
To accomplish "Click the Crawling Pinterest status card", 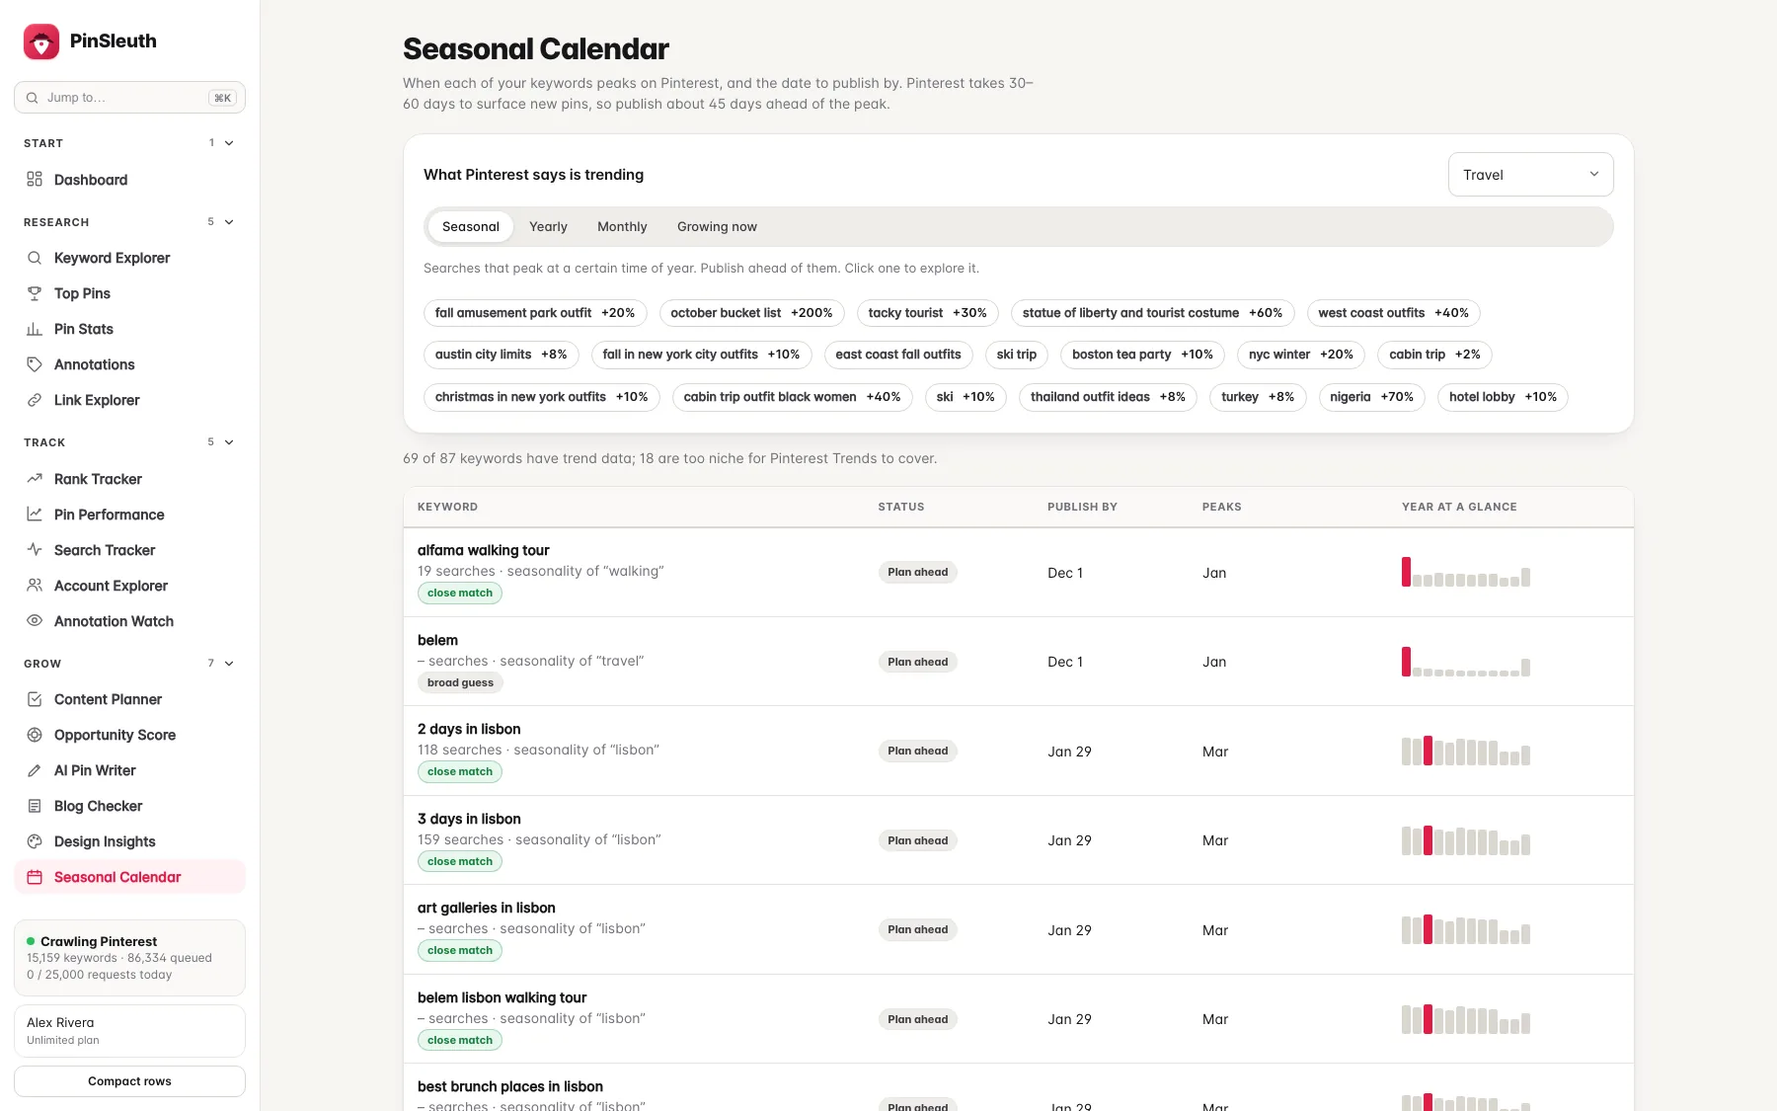I will click(x=129, y=958).
